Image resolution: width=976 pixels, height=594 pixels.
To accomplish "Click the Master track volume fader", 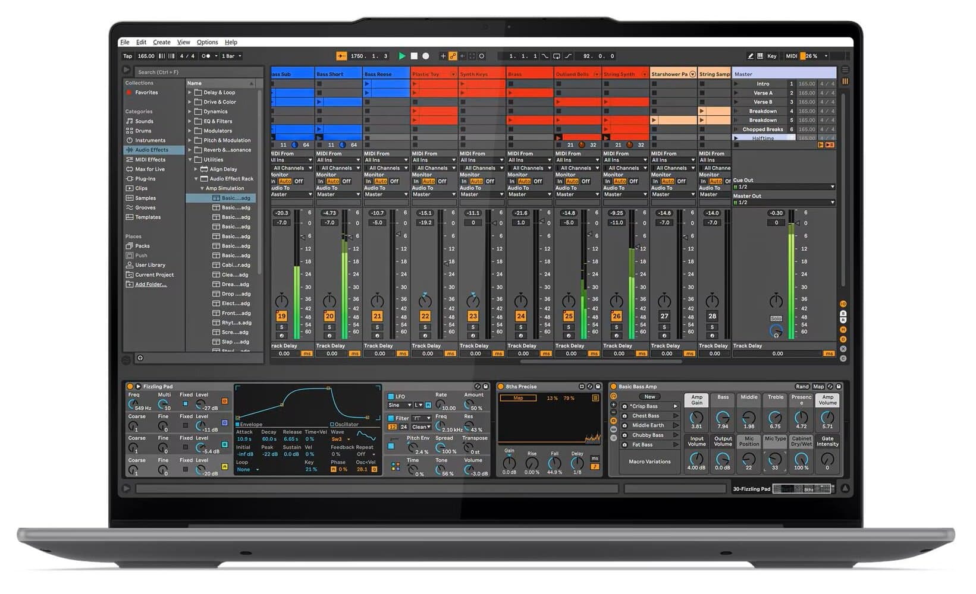I will (798, 223).
